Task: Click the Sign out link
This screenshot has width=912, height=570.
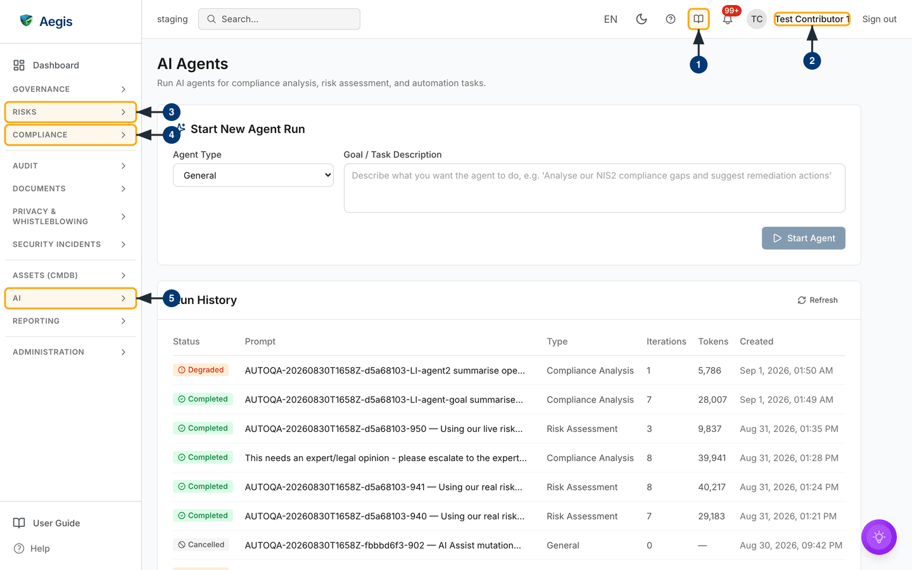Action: pyautogui.click(x=879, y=19)
